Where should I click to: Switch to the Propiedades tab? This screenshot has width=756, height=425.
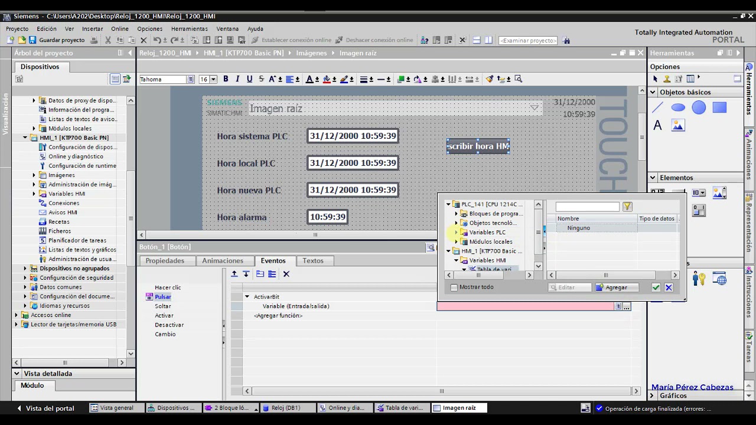coord(165,261)
